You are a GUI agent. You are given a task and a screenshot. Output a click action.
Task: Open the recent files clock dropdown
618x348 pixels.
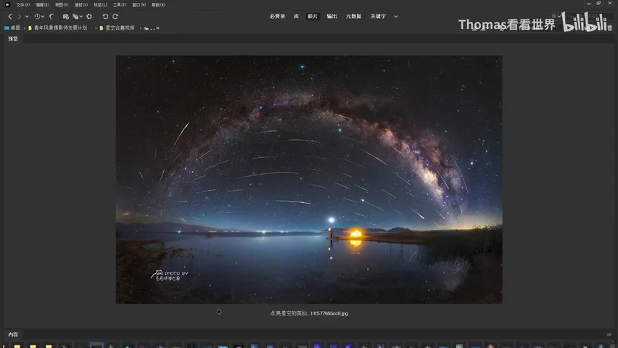(x=39, y=17)
